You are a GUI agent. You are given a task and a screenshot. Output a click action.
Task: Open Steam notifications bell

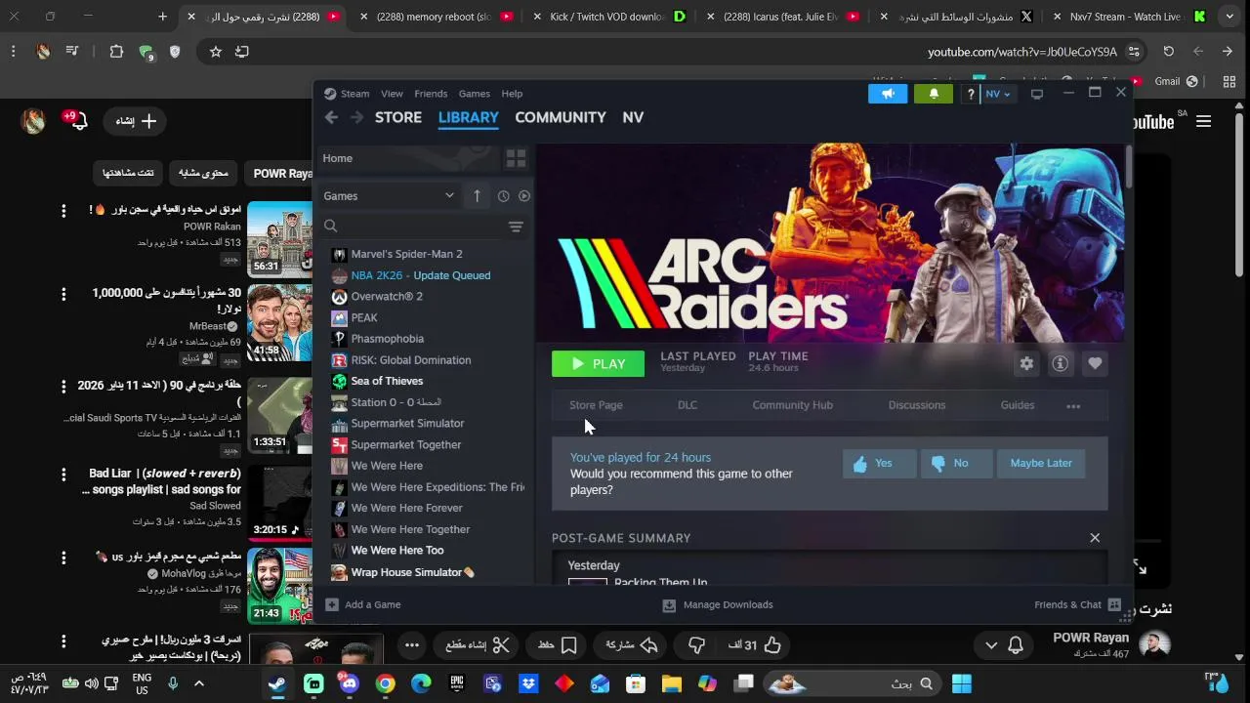tap(934, 94)
